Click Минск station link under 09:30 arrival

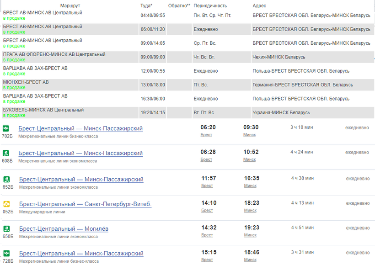pyautogui.click(x=249, y=135)
